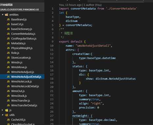Click JS icon beside Role.js
153x125 pixels.
(8, 53)
